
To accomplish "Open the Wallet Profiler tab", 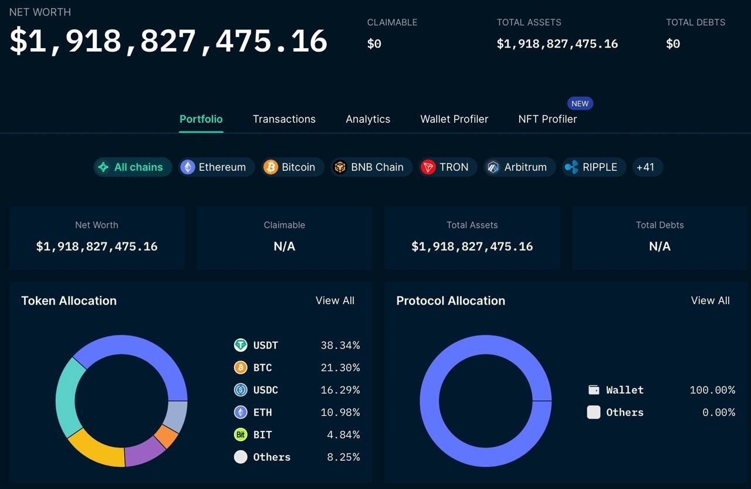I will [x=454, y=119].
